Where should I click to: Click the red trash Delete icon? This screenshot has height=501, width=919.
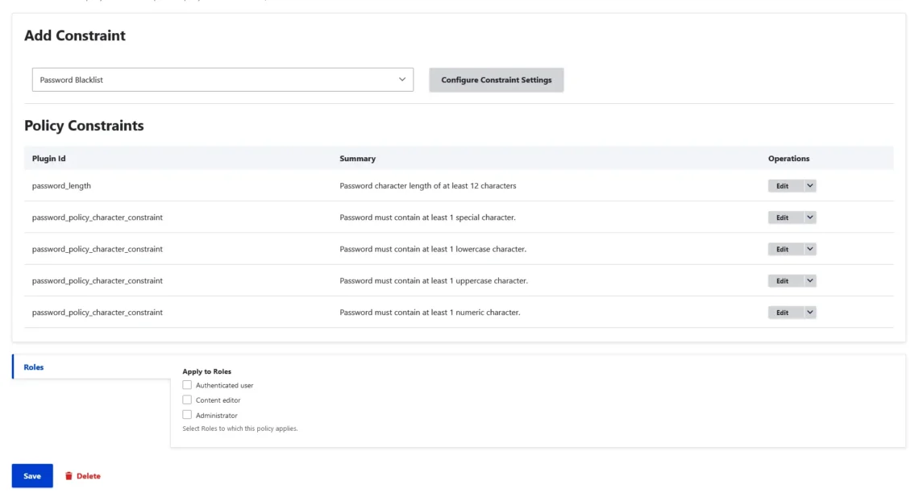click(x=69, y=476)
